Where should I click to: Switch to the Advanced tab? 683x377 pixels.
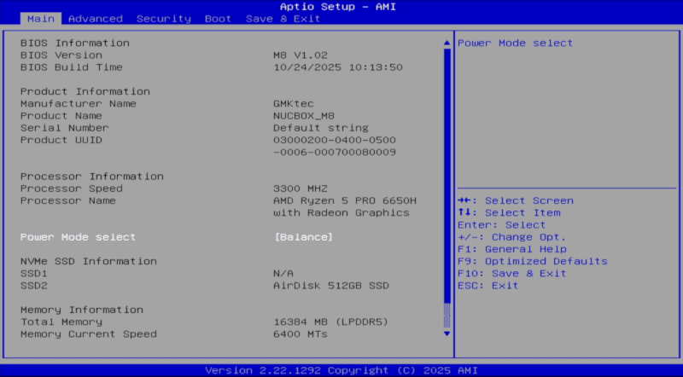click(x=95, y=19)
